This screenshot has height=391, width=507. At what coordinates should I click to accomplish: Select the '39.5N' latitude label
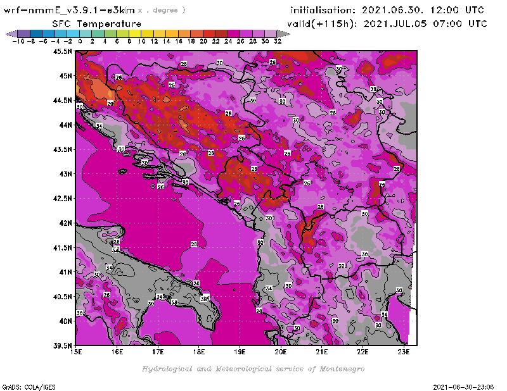[62, 346]
